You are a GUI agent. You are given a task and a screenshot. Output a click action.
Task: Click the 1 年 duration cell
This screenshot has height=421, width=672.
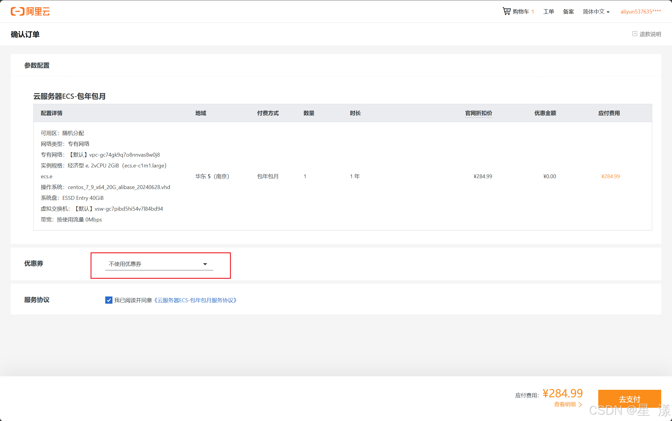(355, 176)
